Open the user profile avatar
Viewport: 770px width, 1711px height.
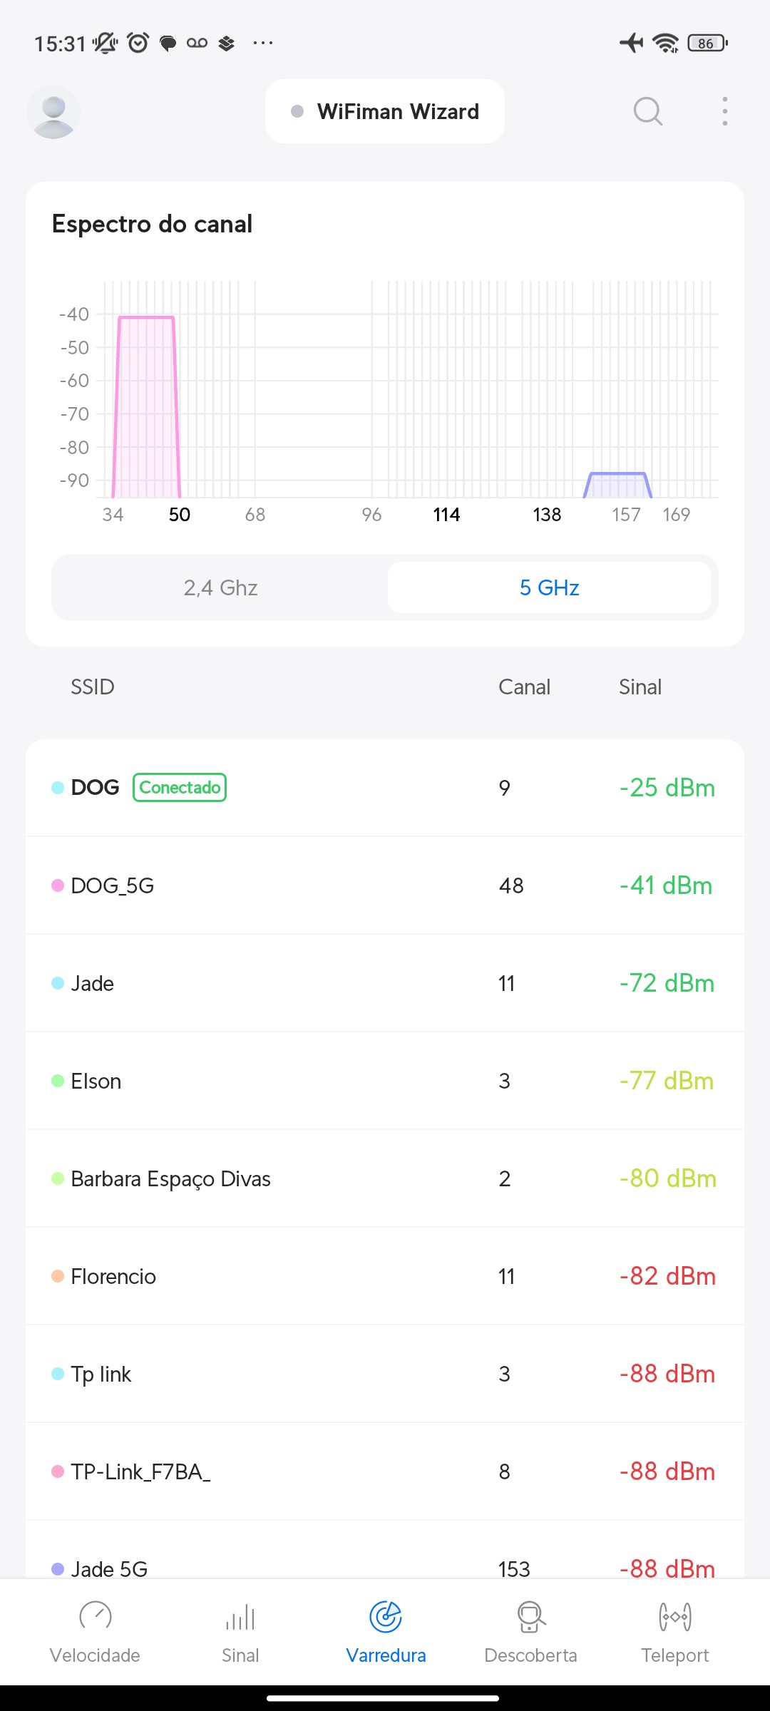pyautogui.click(x=53, y=112)
